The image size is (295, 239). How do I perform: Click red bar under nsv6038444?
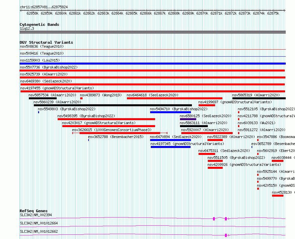277,161
